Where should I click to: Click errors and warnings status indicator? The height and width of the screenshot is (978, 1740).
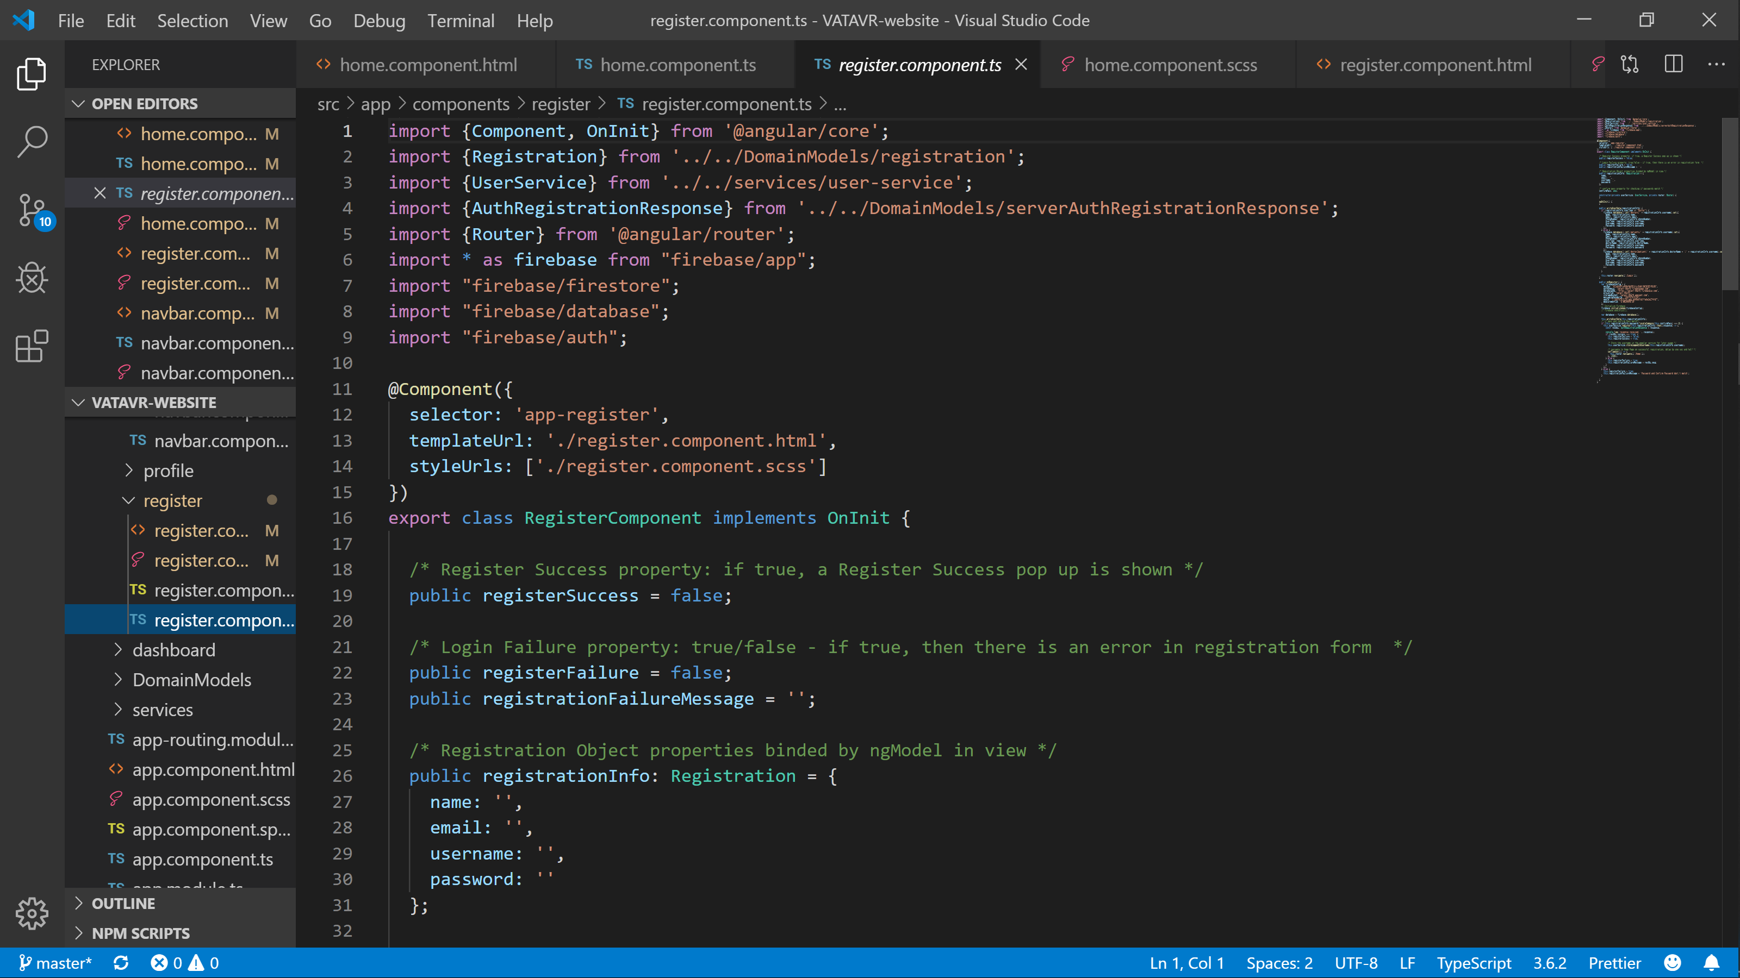[x=184, y=963]
